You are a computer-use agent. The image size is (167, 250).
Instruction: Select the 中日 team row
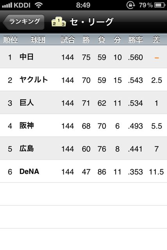click(x=84, y=57)
